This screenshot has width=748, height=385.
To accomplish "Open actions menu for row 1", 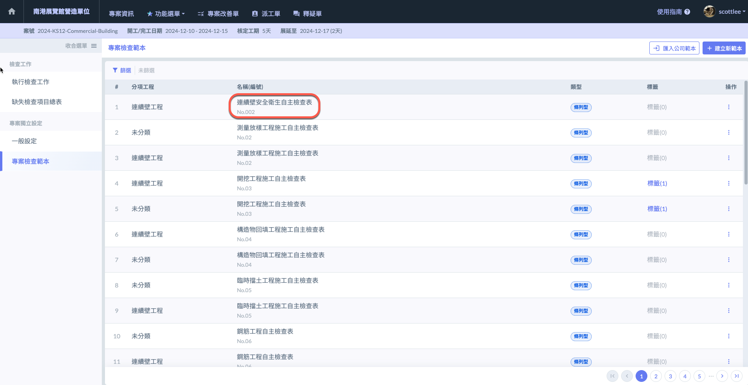I will tap(728, 107).
